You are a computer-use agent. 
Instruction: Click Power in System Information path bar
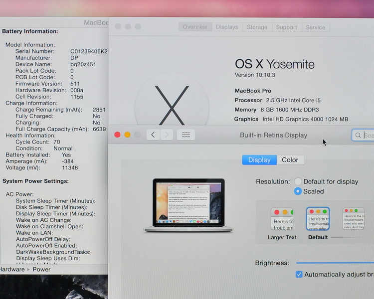click(41, 269)
